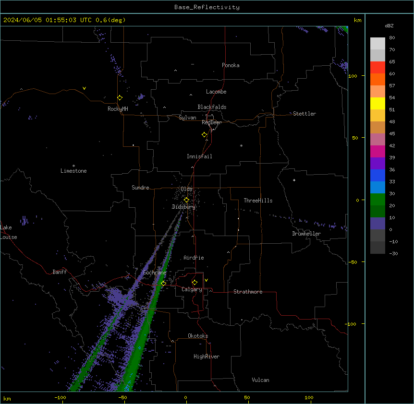The height and width of the screenshot is (404, 414).
Task: Select the white plus marker north of Drumheller
Action: point(294,180)
